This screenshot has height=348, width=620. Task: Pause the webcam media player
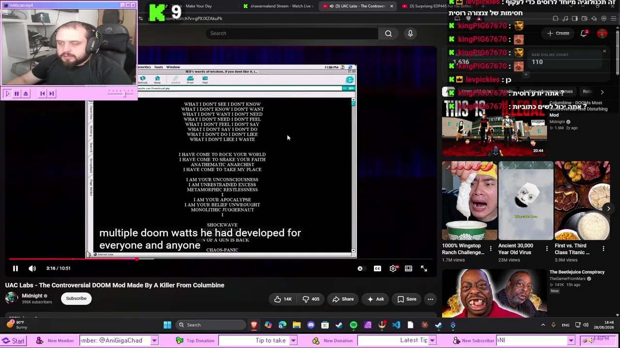click(16, 93)
